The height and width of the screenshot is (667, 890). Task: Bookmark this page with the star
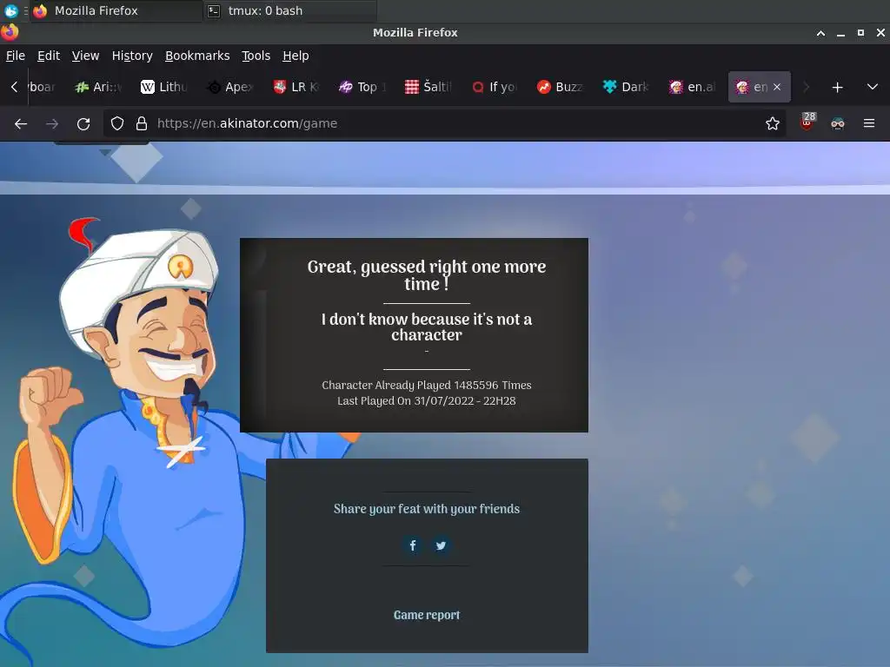tap(773, 123)
